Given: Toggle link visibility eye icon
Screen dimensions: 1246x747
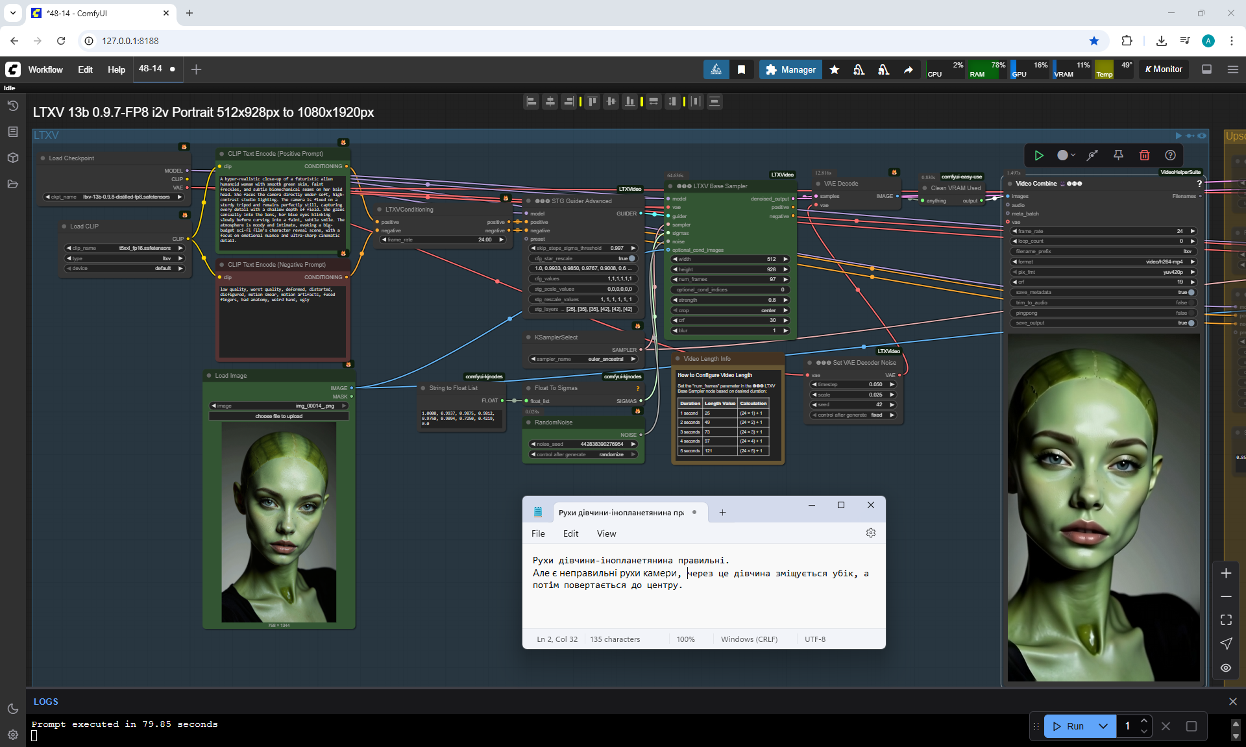Looking at the screenshot, I should pos(1226,668).
